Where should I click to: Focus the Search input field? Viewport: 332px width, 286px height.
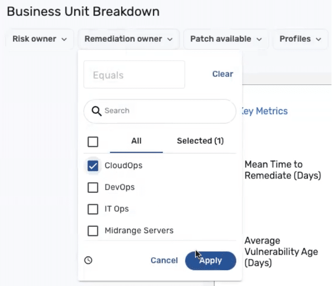(x=165, y=111)
